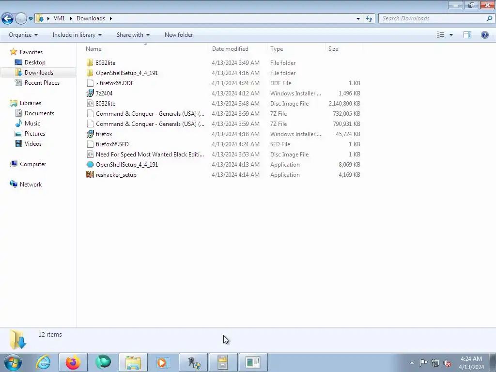Select the reshacker_setup application icon

[x=90, y=174]
